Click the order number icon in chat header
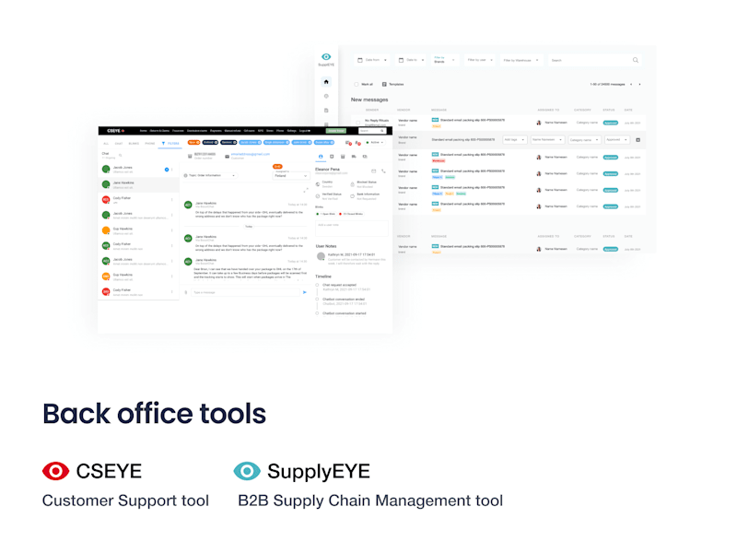 190,156
